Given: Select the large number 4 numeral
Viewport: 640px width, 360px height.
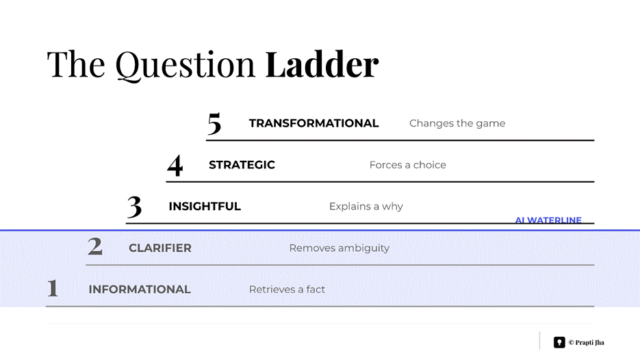Looking at the screenshot, I should point(175,166).
